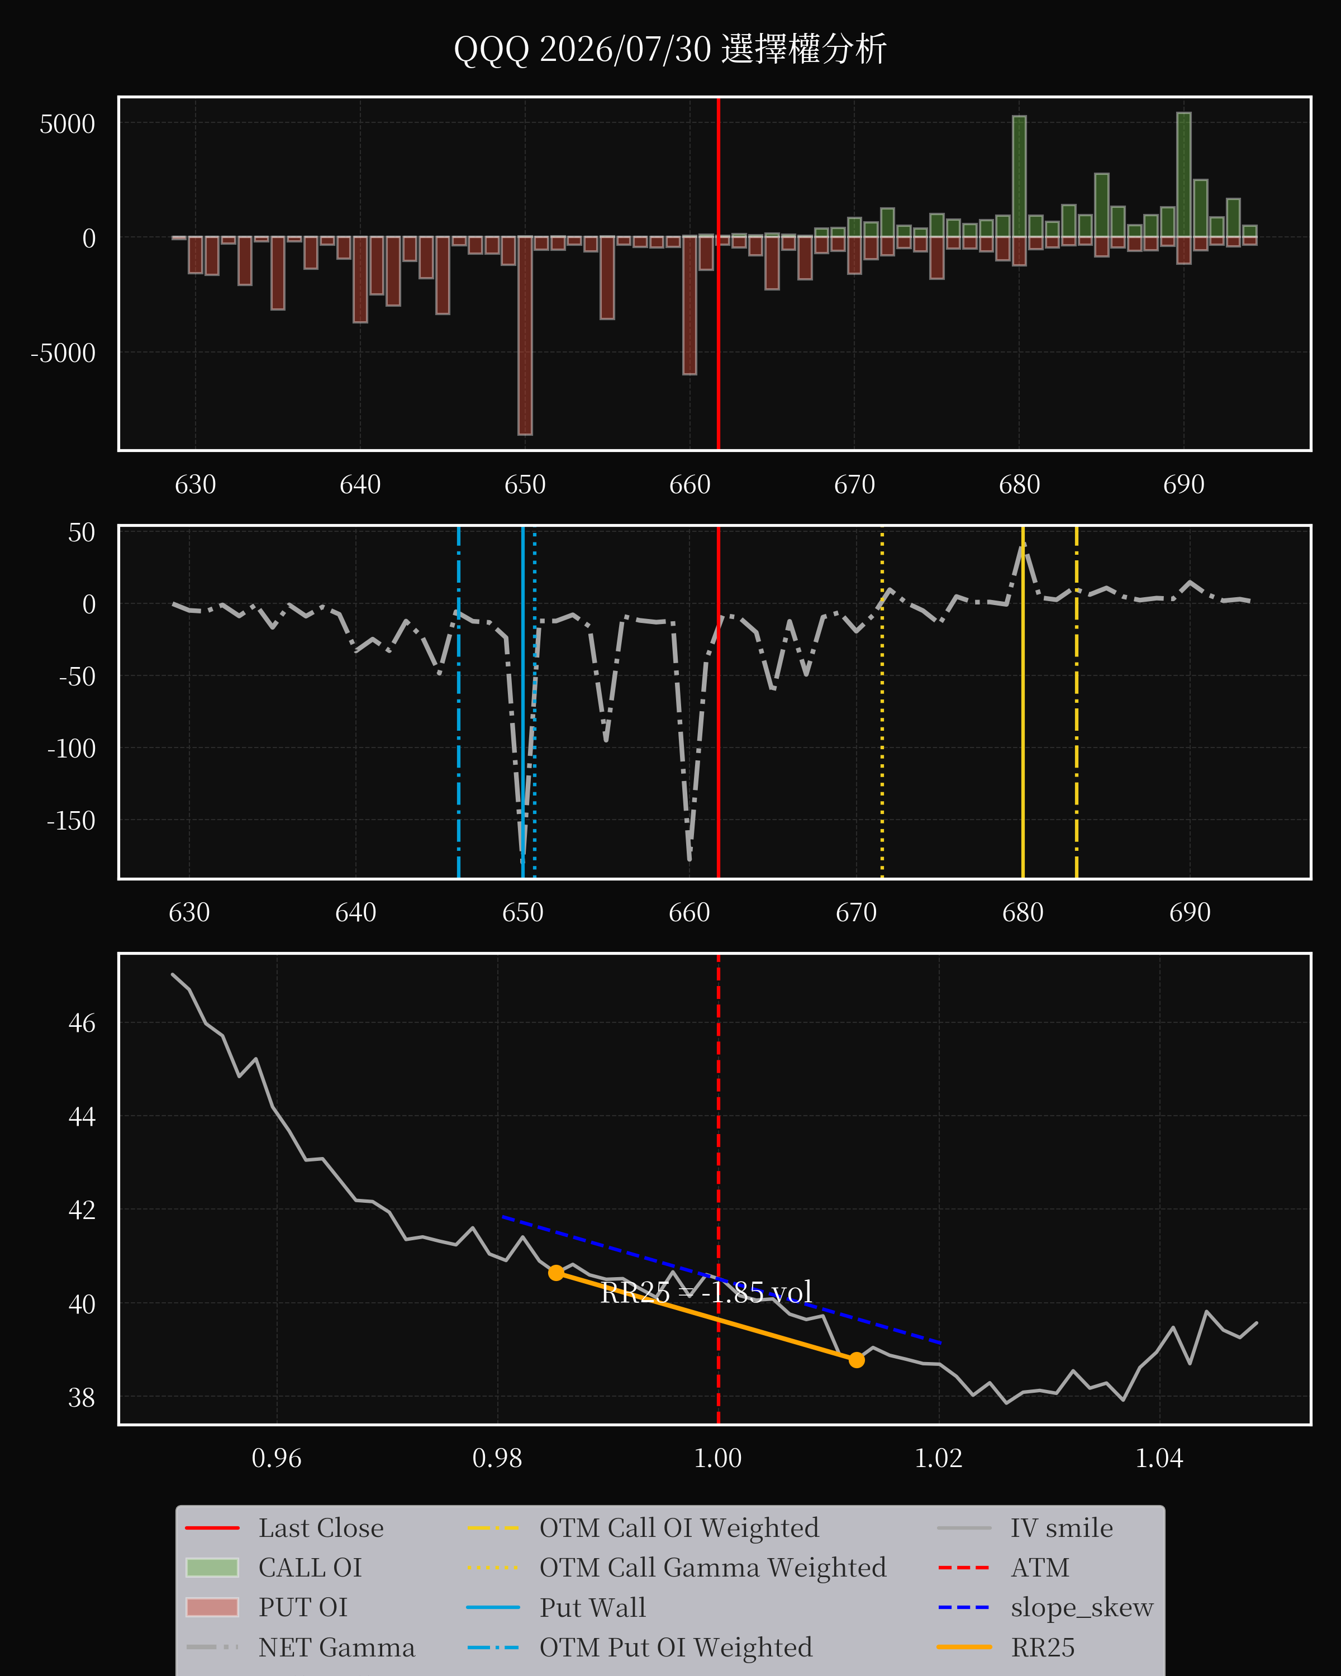Click the tallest put bar at strike 650

click(526, 336)
